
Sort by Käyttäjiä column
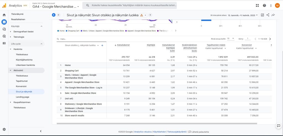151,45
